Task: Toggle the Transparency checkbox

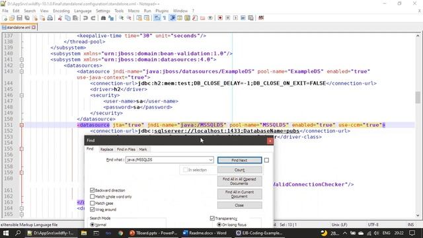Action: pyautogui.click(x=212, y=218)
